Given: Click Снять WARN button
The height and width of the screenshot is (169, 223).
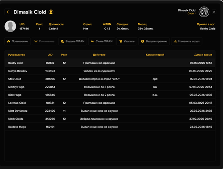Looking at the screenshot, I should pyautogui.click(x=102, y=41).
